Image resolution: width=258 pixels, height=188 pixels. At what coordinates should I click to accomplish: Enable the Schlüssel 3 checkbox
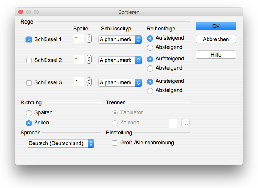(x=29, y=83)
